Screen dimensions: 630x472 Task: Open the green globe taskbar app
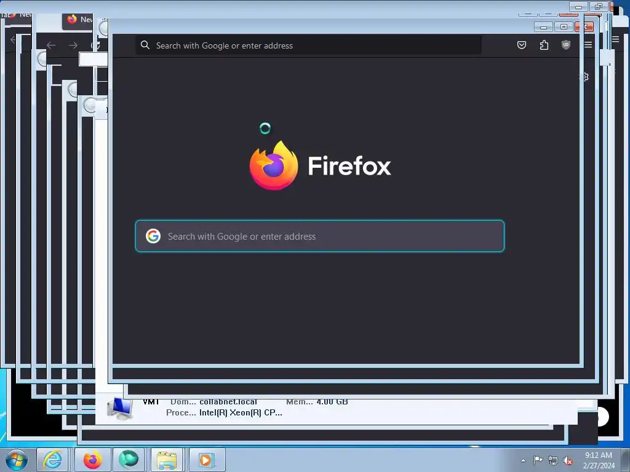[x=129, y=460]
